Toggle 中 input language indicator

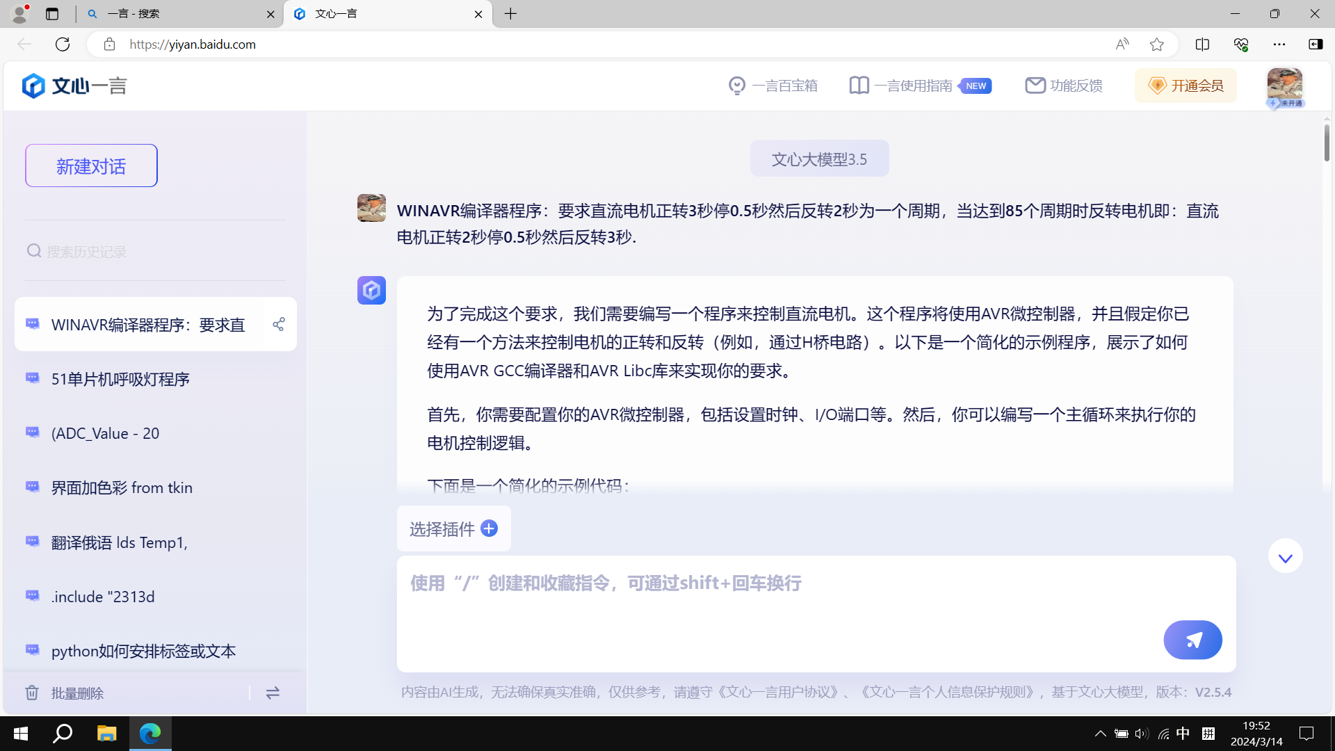[x=1183, y=733]
